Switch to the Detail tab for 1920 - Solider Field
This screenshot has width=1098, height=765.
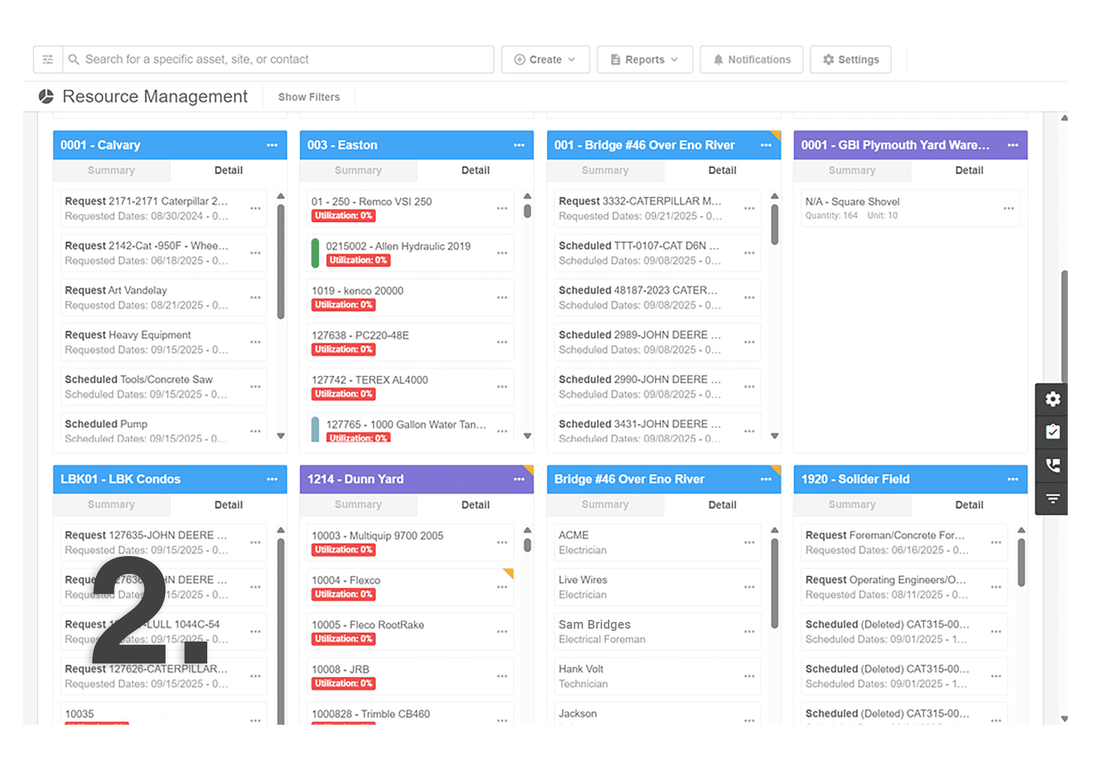tap(969, 504)
